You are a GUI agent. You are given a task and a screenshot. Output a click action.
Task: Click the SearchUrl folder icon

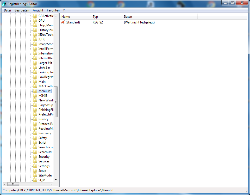tap(35, 152)
